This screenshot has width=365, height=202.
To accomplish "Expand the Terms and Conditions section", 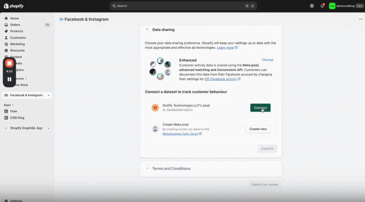I will [147, 169].
